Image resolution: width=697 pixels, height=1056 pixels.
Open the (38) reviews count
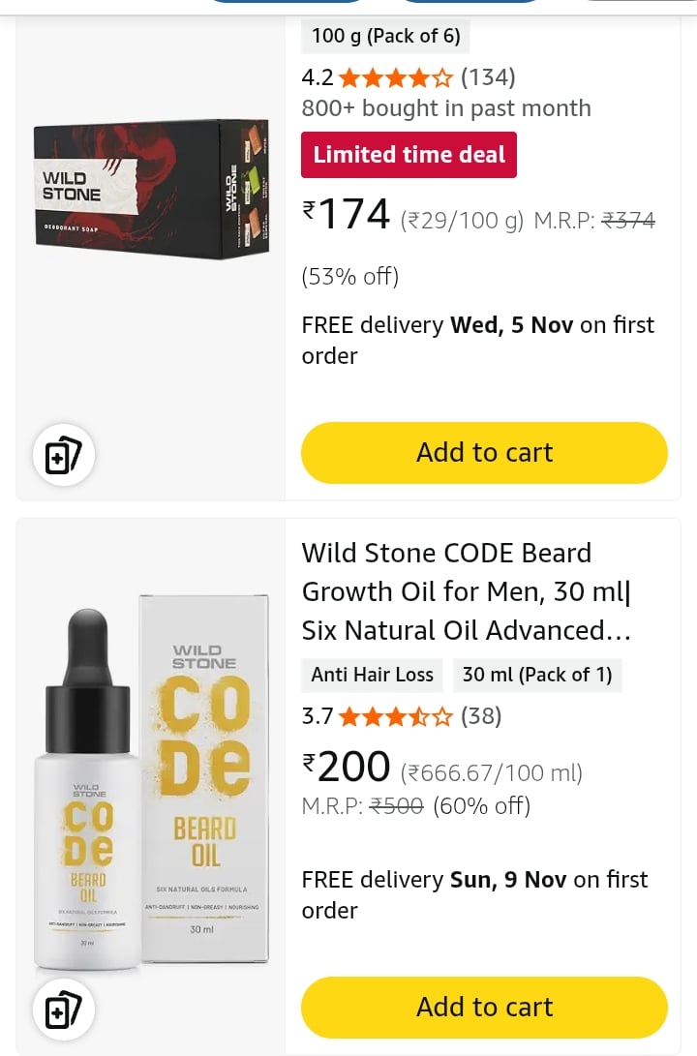click(481, 716)
